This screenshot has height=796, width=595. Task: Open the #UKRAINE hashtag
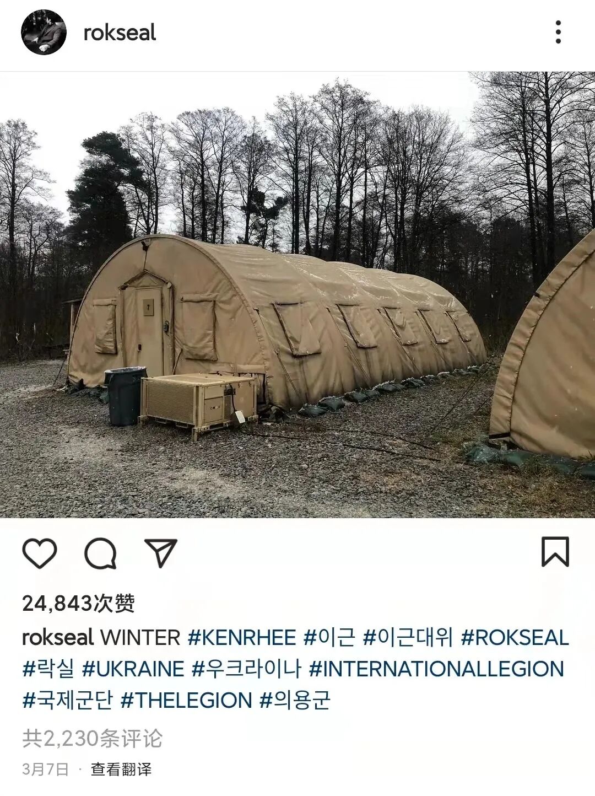coord(133,669)
